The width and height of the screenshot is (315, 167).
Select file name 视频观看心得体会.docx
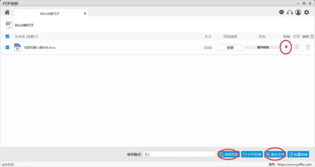tap(40, 48)
